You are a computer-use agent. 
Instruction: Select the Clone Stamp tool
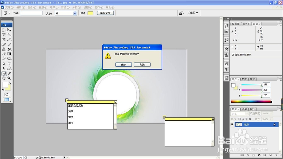tap(4, 49)
